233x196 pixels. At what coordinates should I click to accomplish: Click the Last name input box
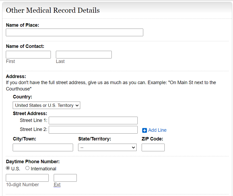click(x=84, y=55)
